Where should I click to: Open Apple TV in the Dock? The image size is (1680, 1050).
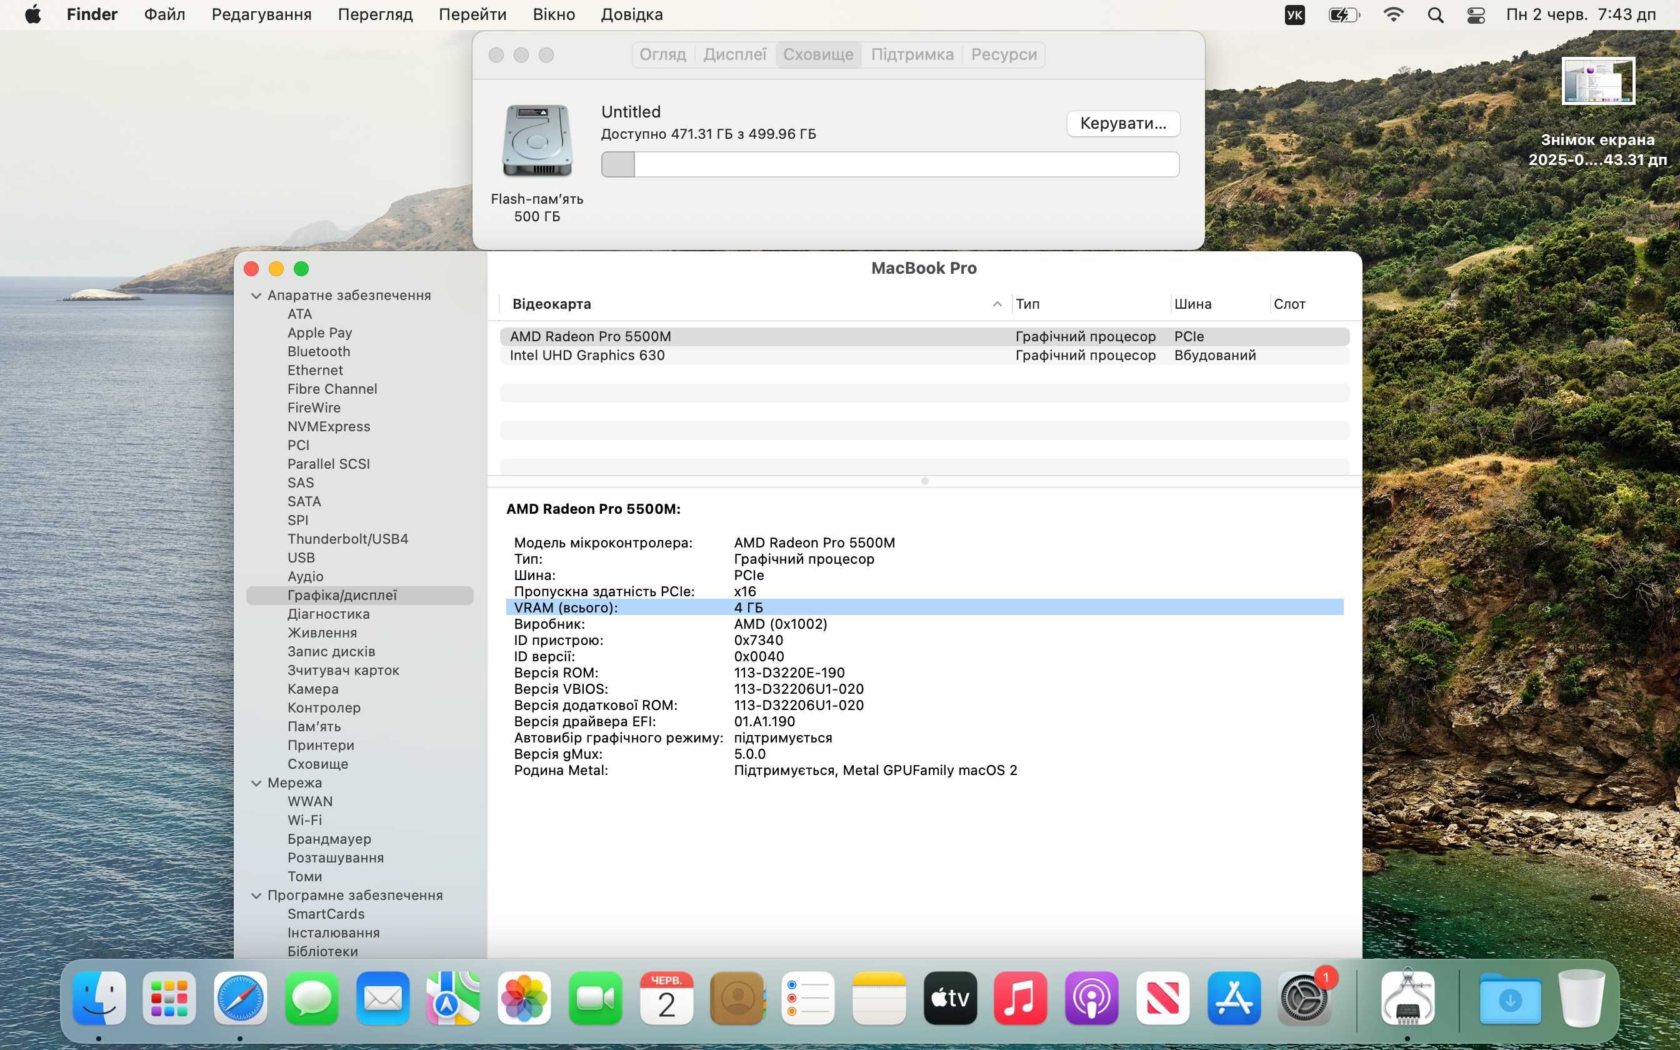click(951, 999)
